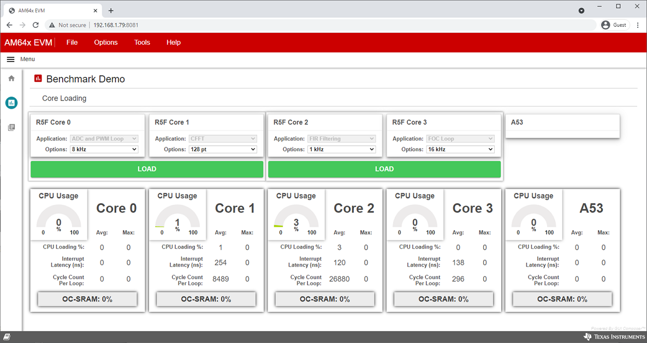
Task: Open Chrome's three-dot options menu
Action: point(638,25)
